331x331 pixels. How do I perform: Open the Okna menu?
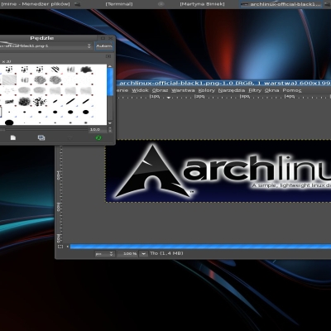pyautogui.click(x=272, y=90)
